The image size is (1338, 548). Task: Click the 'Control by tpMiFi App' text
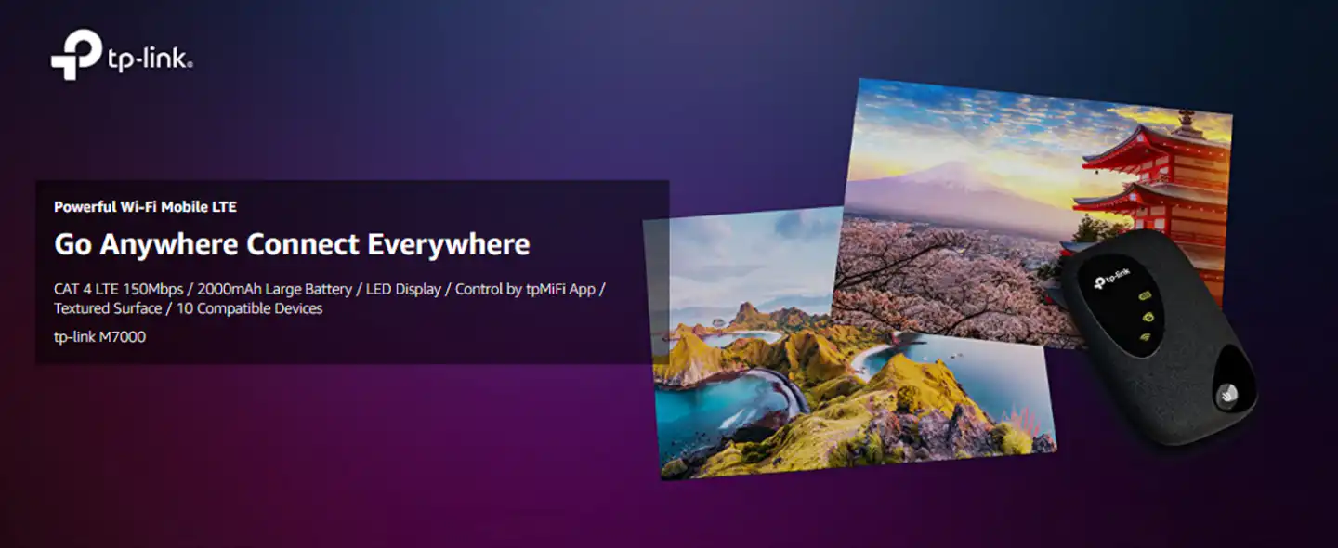pyautogui.click(x=525, y=289)
